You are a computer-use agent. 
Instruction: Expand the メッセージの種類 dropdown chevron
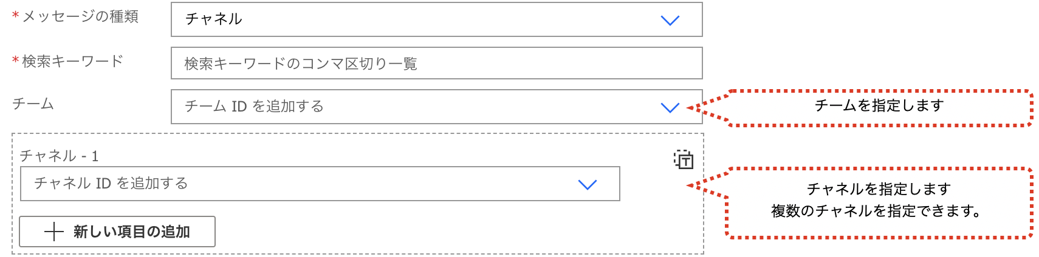(x=670, y=20)
